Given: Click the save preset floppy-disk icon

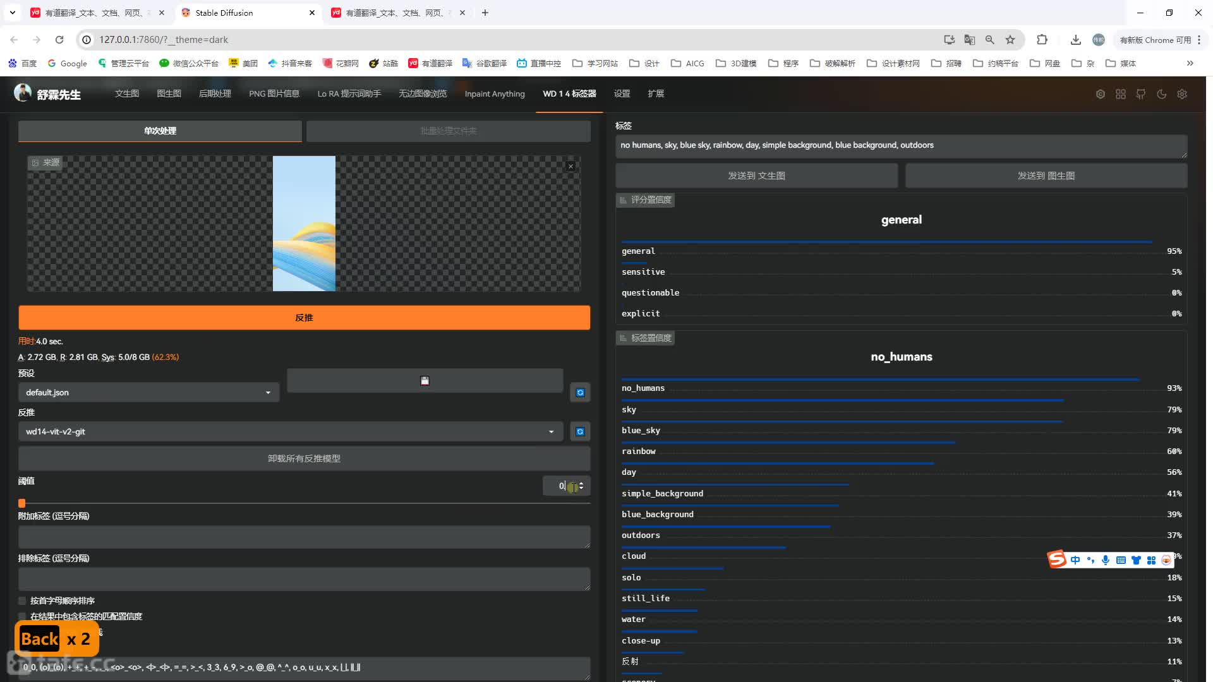Looking at the screenshot, I should [x=425, y=381].
